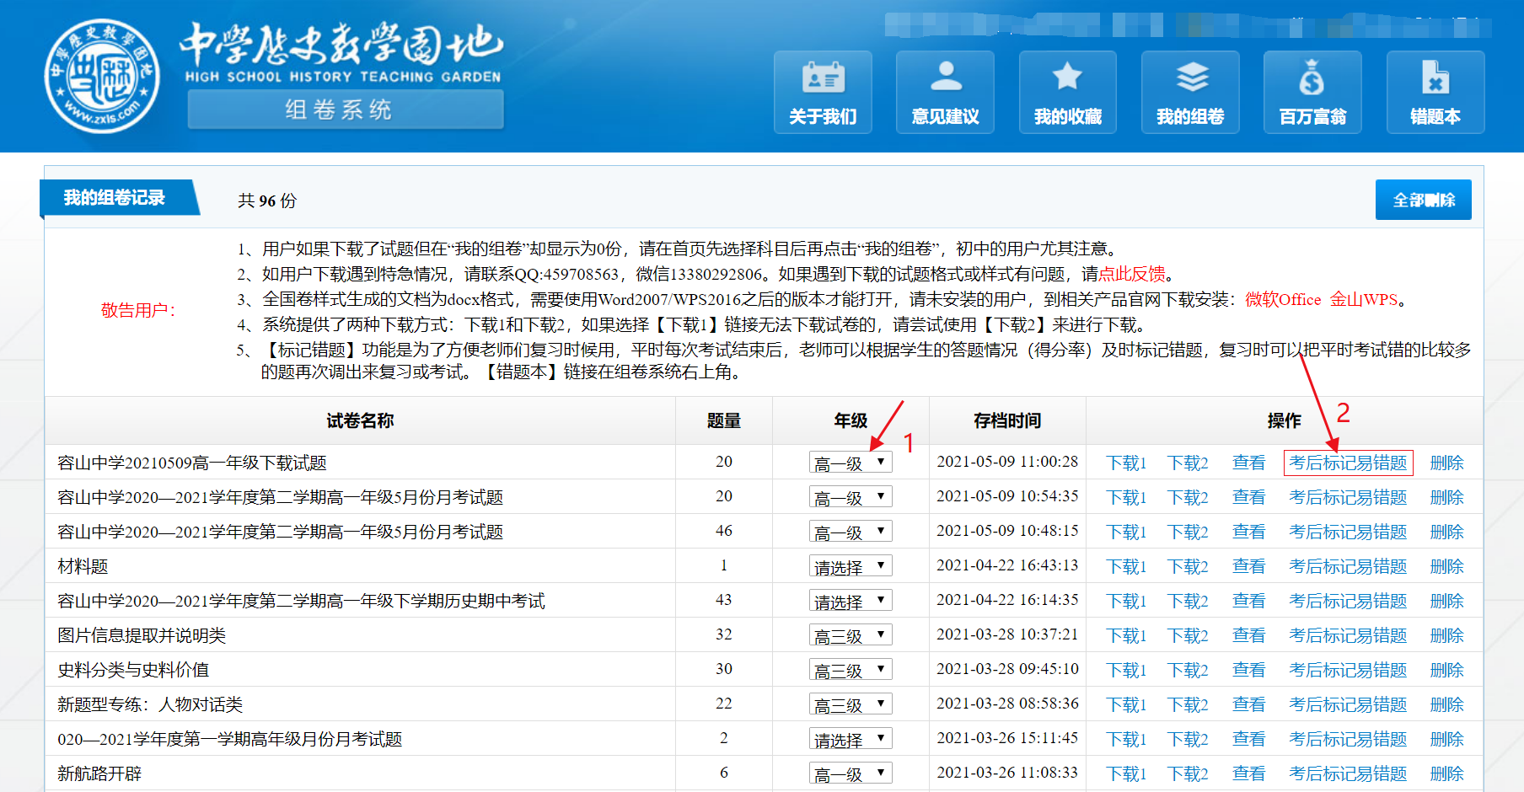Viewport: 1524px width, 792px height.
Task: Expand grade dropdown for 图片信息提取并说明类 row
Action: click(x=850, y=635)
